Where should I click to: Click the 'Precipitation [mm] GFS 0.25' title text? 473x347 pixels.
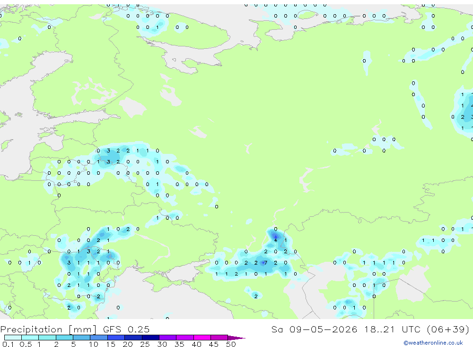point(75,329)
